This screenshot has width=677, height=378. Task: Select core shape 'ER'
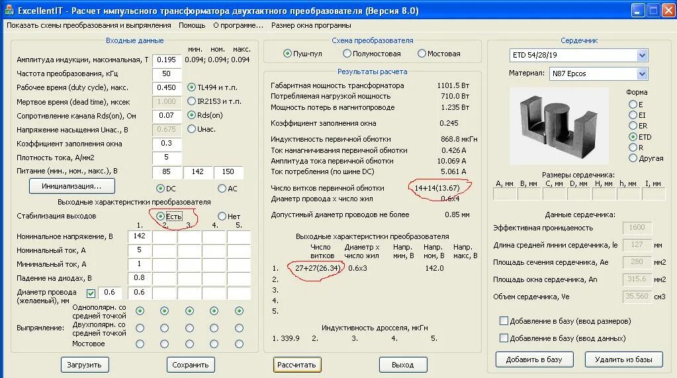[x=633, y=126]
